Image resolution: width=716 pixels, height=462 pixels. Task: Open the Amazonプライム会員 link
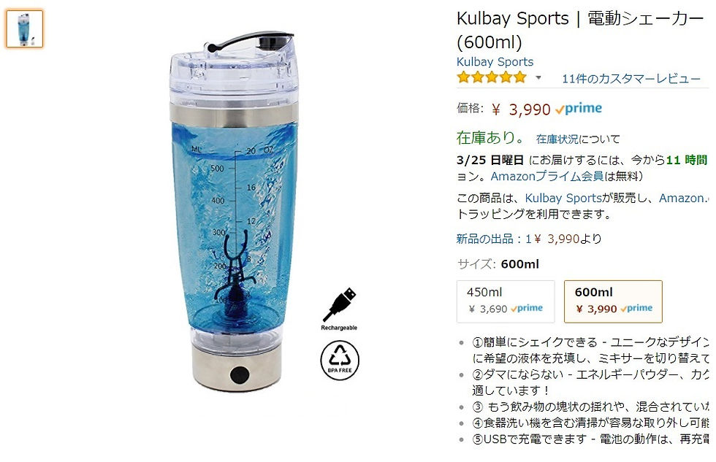click(547, 176)
